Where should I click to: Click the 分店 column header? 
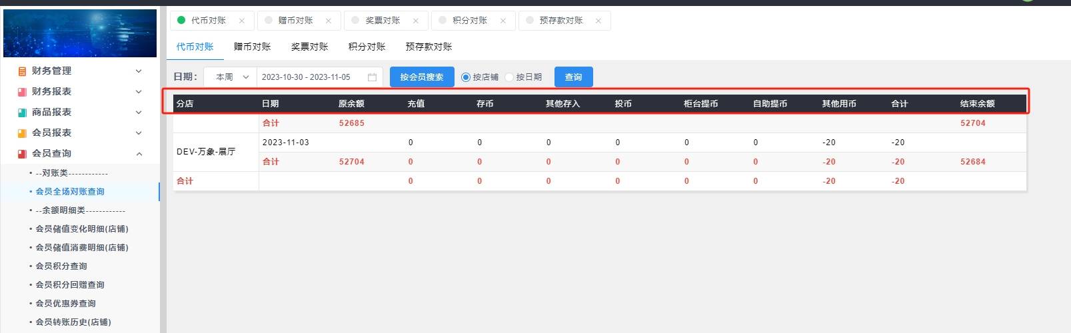[185, 104]
